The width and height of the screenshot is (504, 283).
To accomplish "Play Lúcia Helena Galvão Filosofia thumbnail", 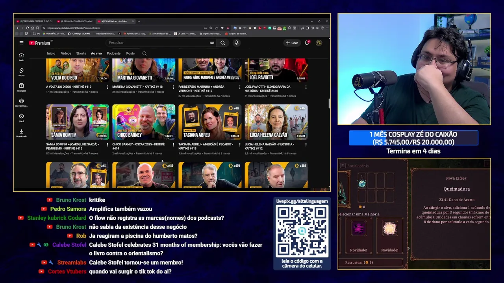I will coord(276,122).
